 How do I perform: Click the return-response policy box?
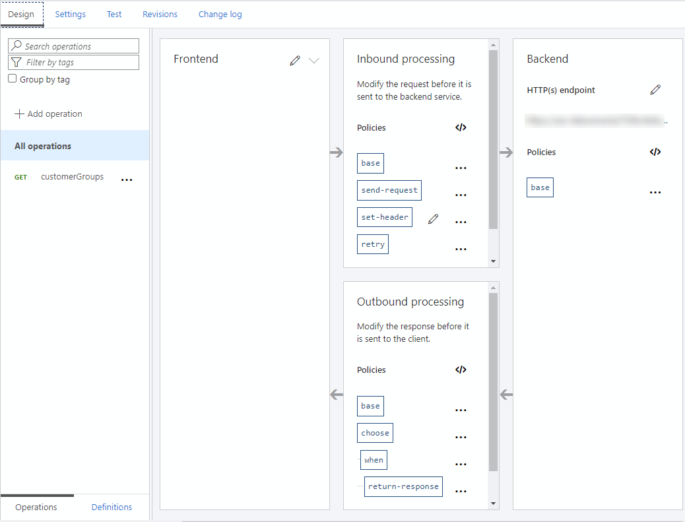tap(403, 486)
